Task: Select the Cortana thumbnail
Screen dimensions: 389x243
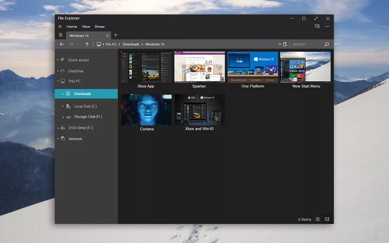Action: point(146,110)
